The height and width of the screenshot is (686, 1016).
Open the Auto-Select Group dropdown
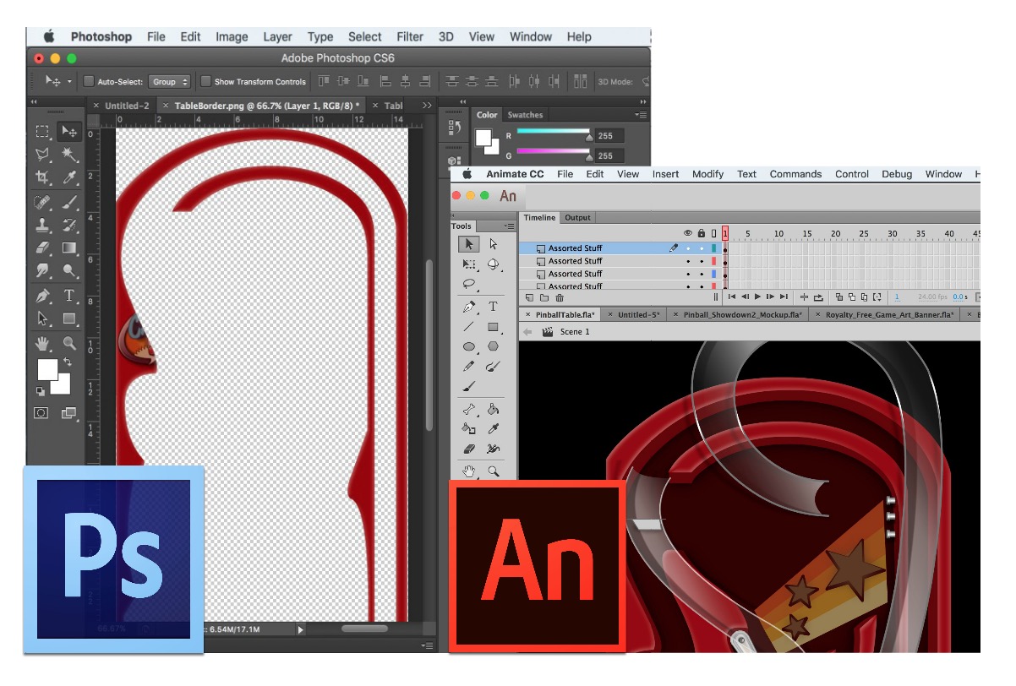coord(169,82)
